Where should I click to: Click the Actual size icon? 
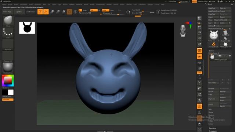199,39
